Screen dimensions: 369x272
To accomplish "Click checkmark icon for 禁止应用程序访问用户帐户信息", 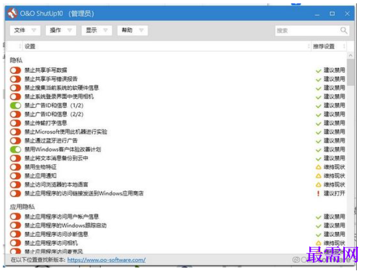I will (x=319, y=217).
